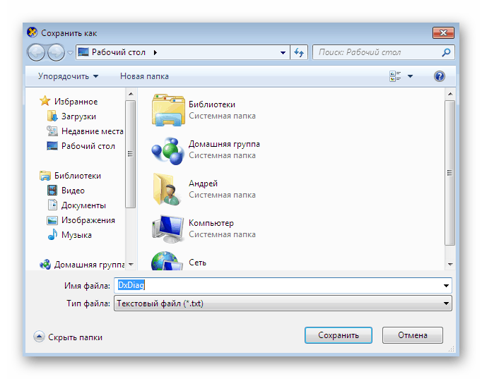Screen dimensions: 482x379
Task: Open the address bar history dropdown
Action: tap(283, 53)
